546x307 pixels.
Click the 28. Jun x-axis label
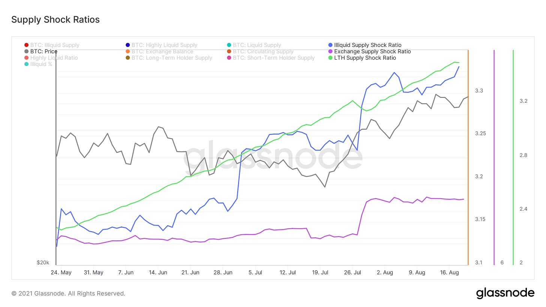click(x=222, y=273)
